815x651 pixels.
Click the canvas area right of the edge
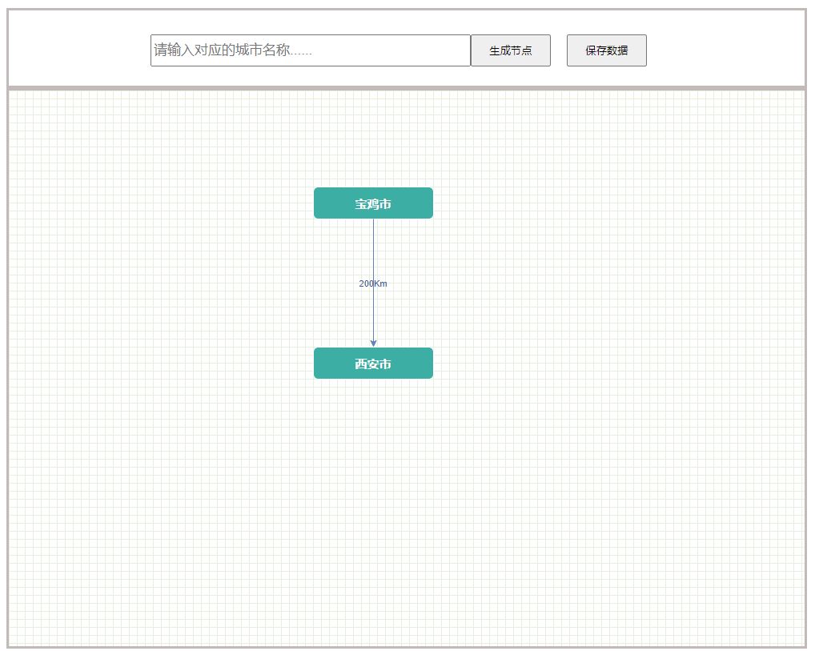pos(560,280)
